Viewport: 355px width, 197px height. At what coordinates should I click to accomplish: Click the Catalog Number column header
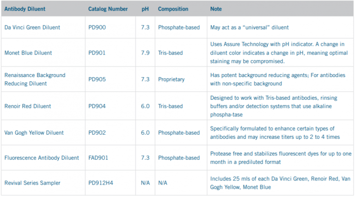tap(108, 9)
